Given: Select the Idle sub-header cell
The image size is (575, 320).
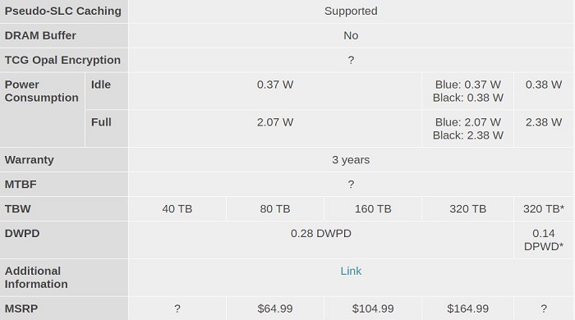Looking at the screenshot, I should [107, 91].
